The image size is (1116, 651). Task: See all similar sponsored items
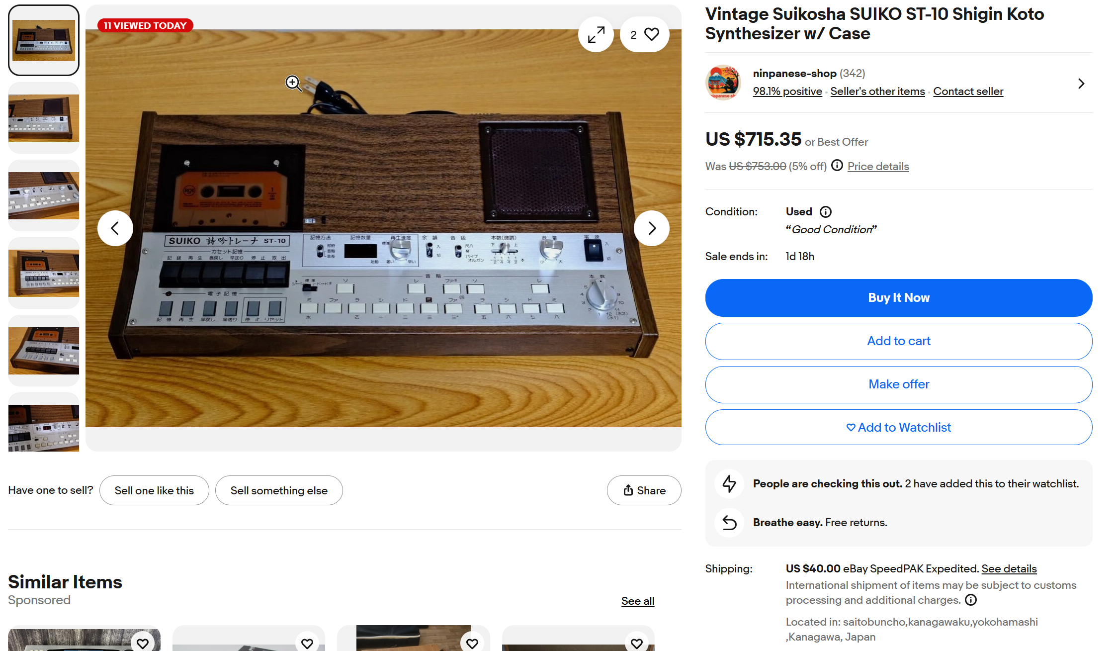(637, 601)
